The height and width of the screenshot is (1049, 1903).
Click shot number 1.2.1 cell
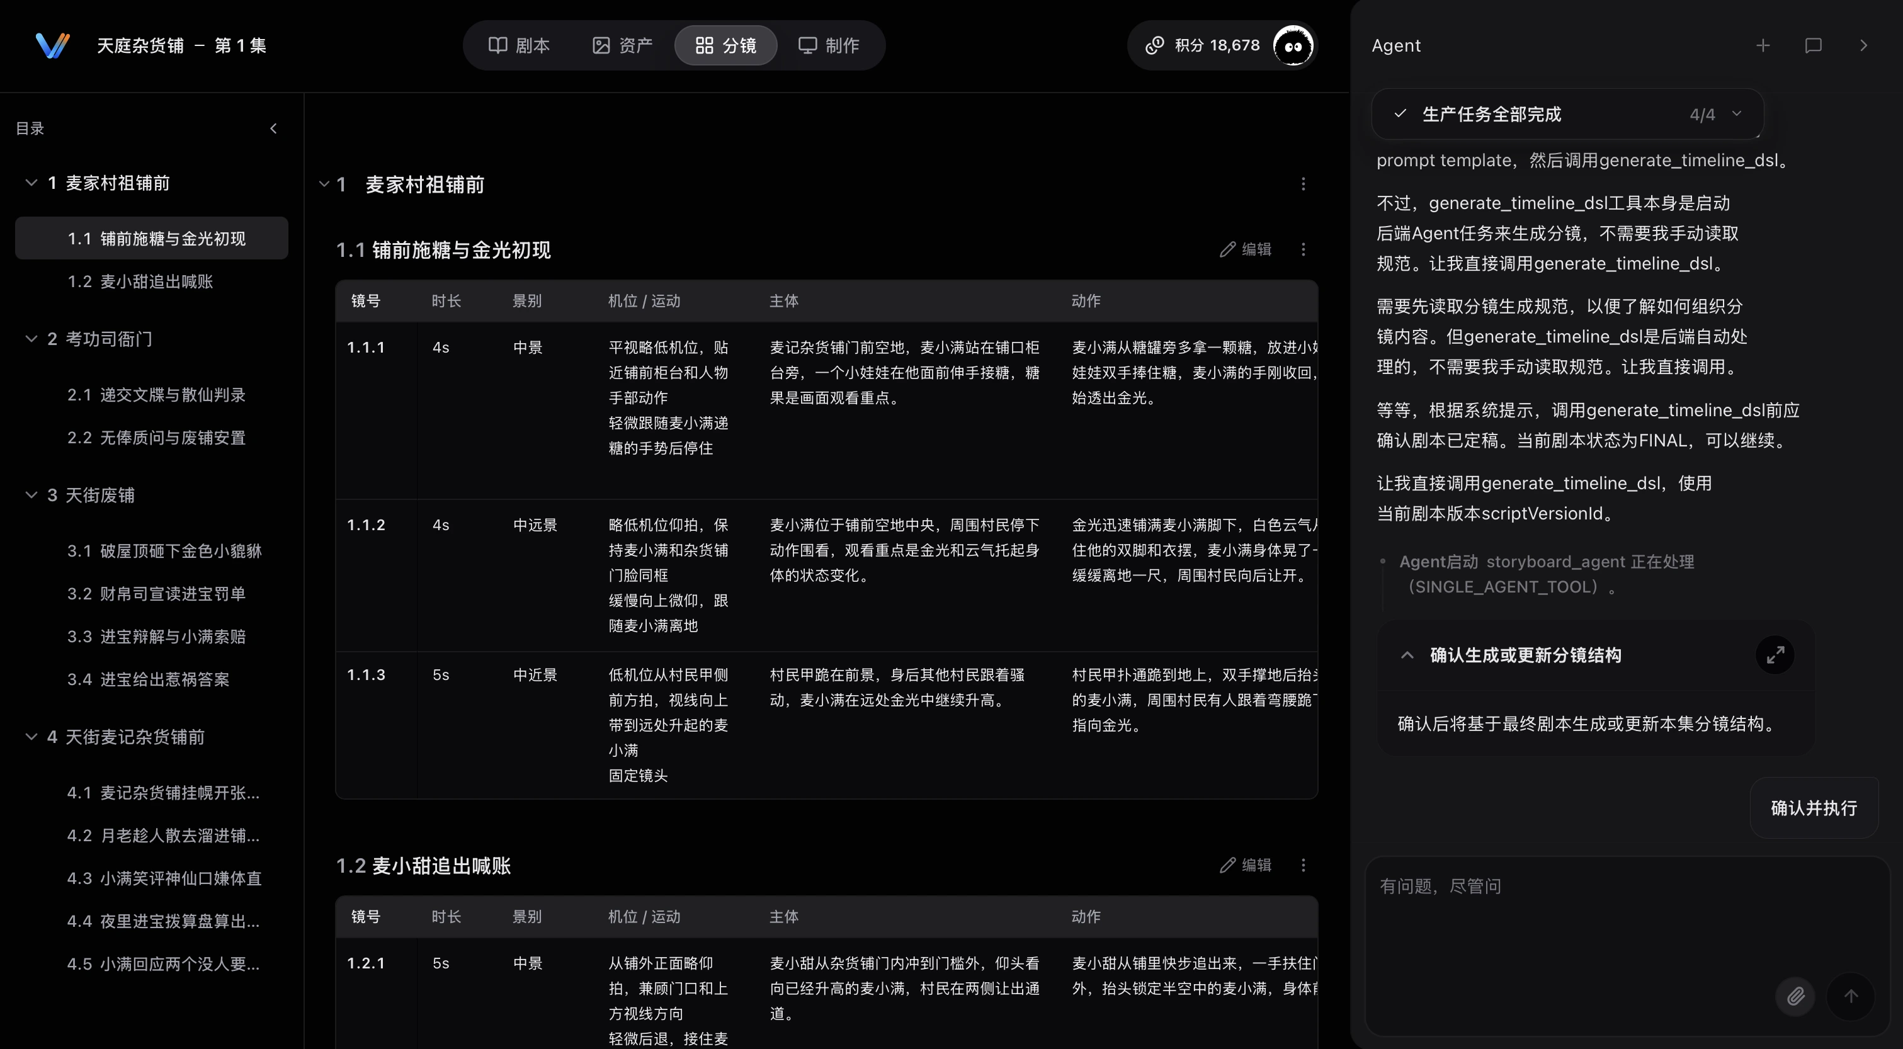(x=366, y=963)
